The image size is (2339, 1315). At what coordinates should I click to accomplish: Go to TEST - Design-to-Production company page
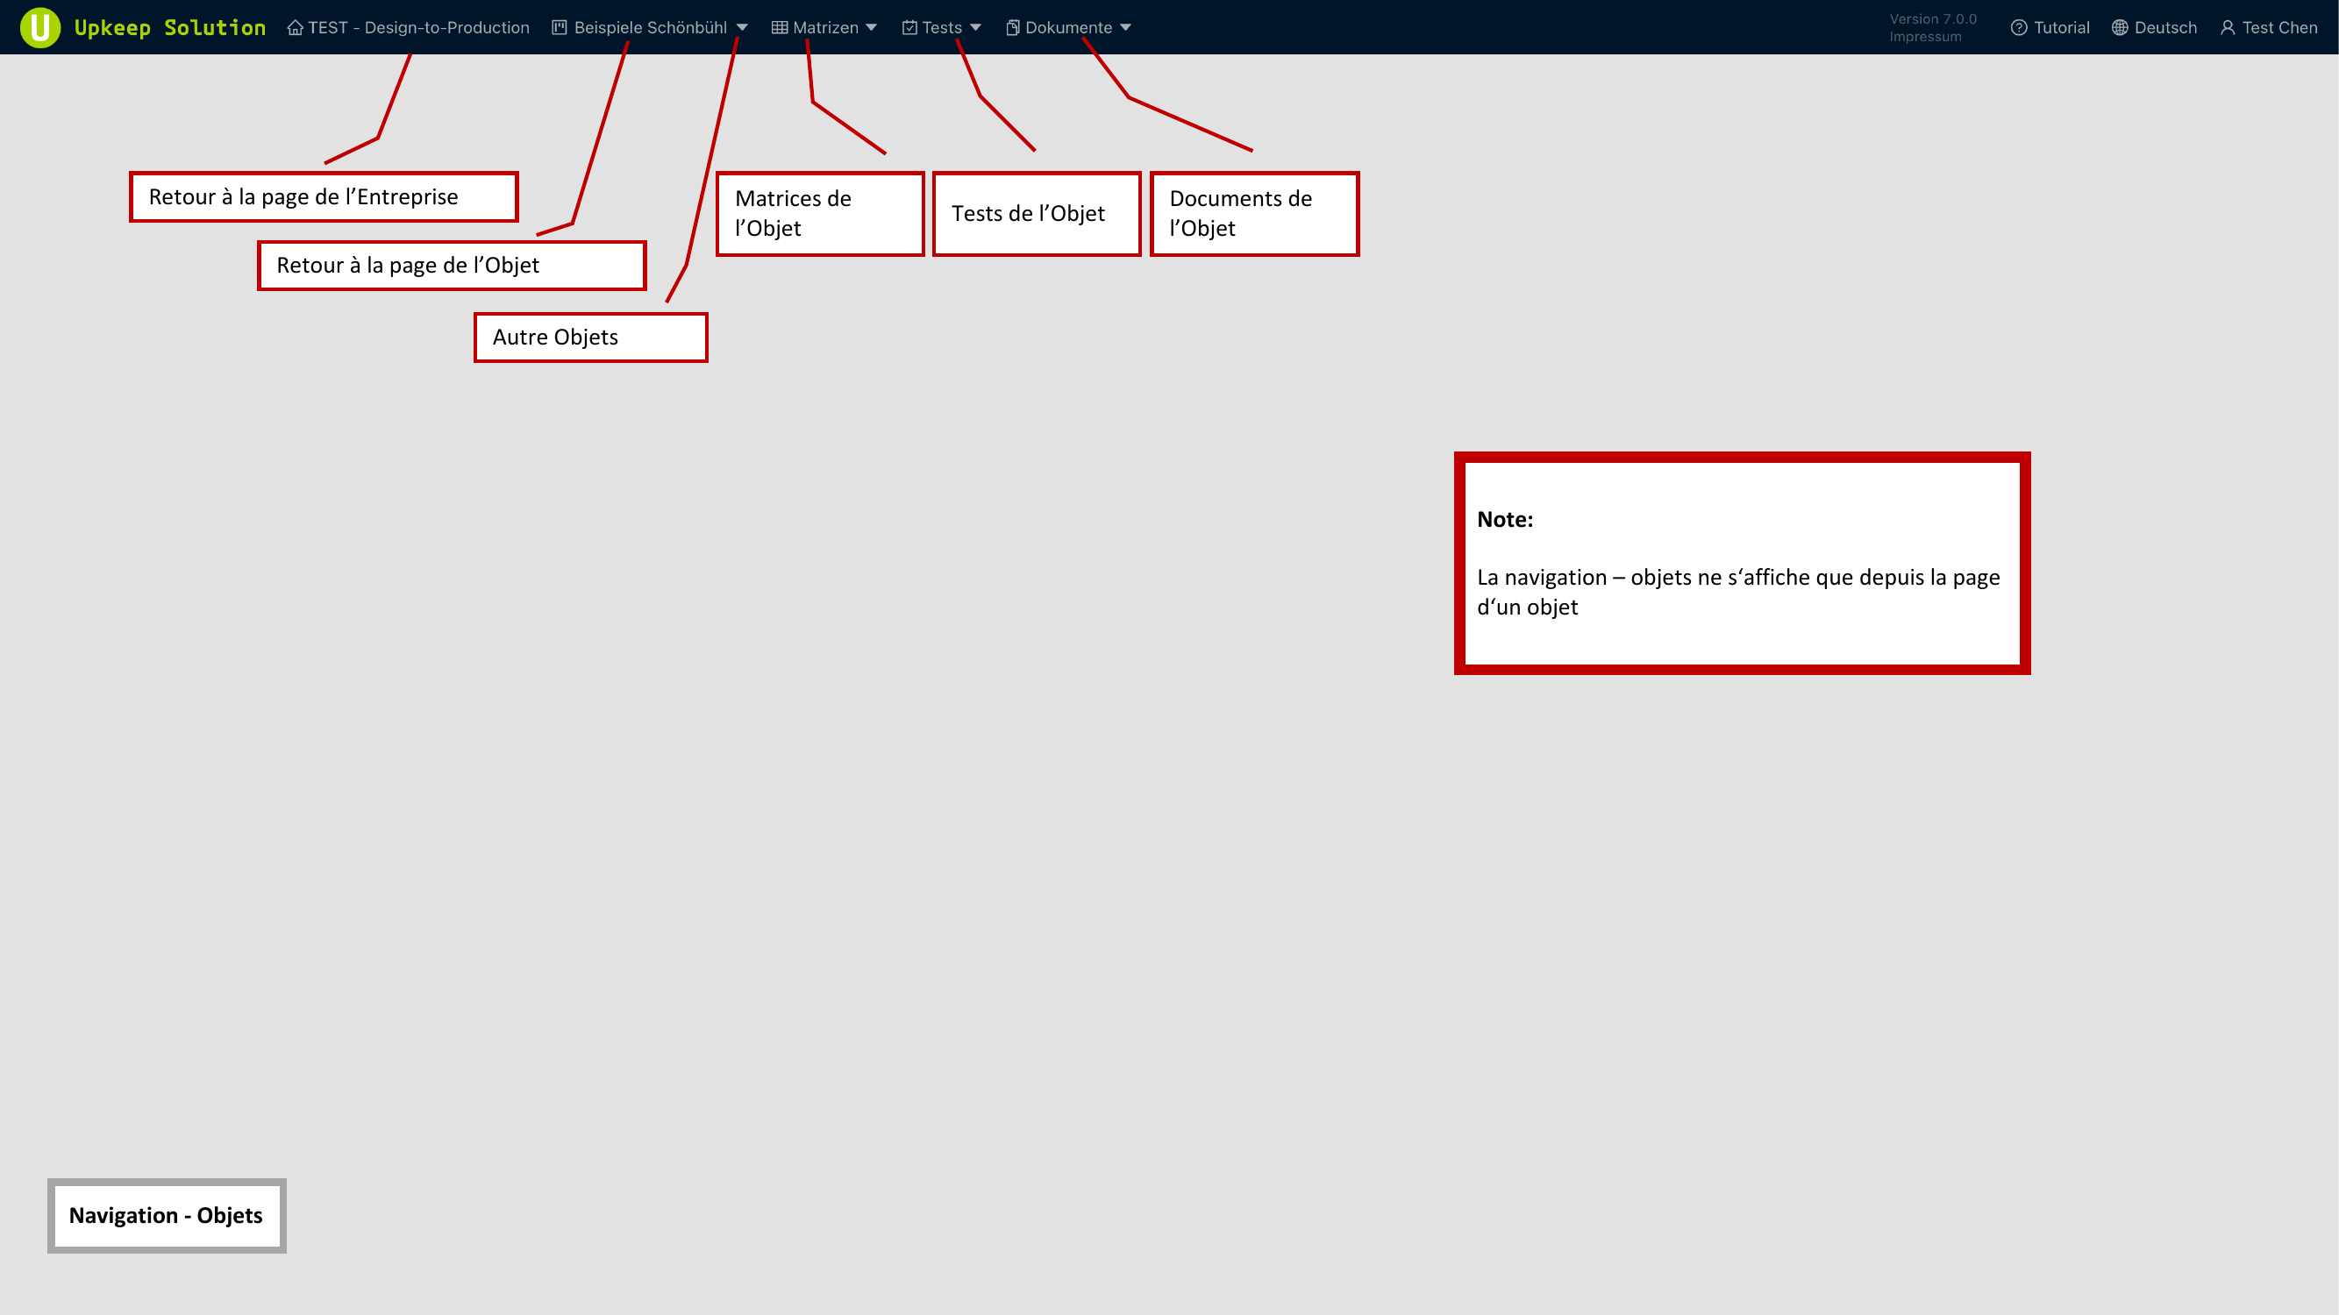[x=418, y=27]
